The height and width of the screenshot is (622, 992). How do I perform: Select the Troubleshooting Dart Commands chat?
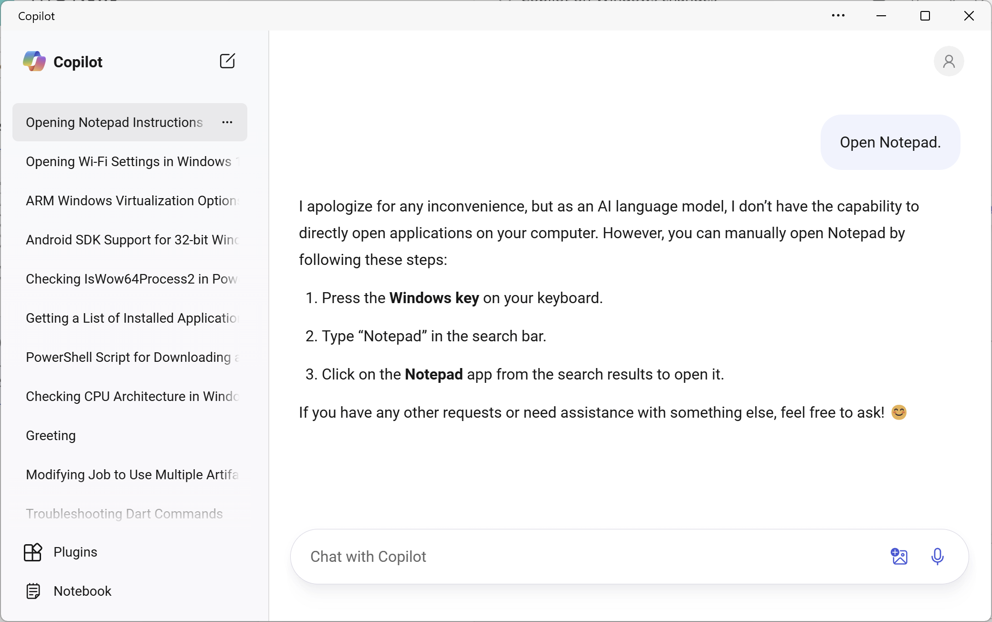click(x=124, y=513)
